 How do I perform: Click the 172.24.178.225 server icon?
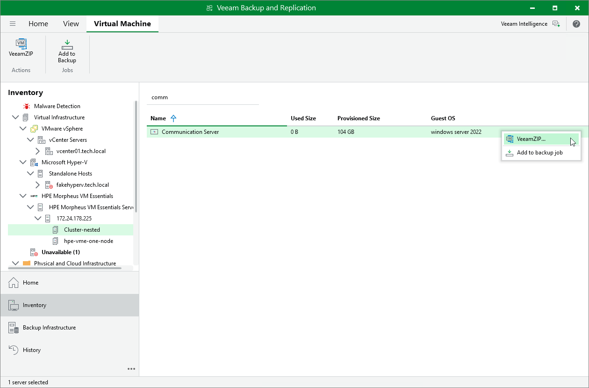(49, 219)
